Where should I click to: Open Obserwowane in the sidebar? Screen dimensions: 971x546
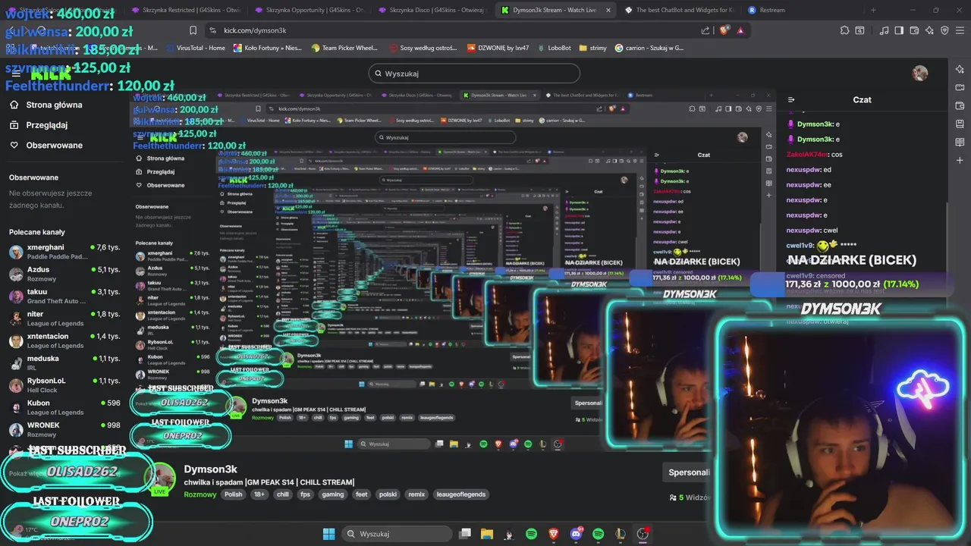point(46,145)
